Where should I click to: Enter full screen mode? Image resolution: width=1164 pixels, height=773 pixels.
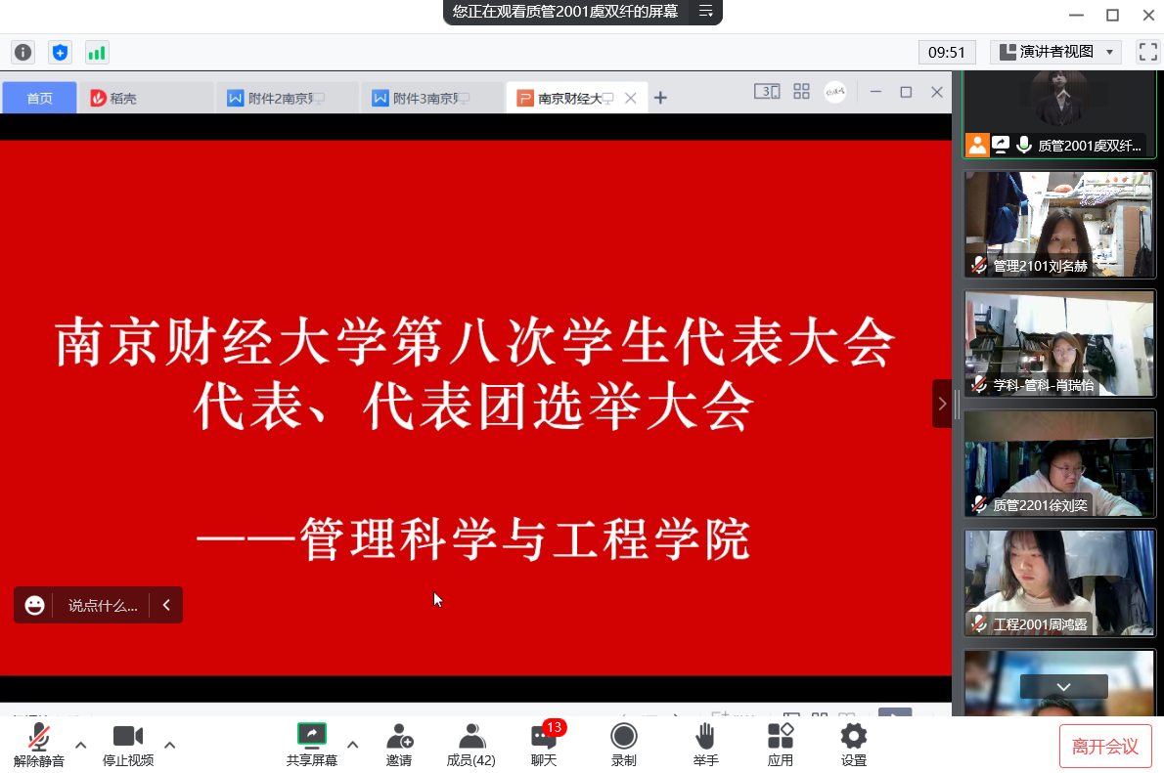1146,52
